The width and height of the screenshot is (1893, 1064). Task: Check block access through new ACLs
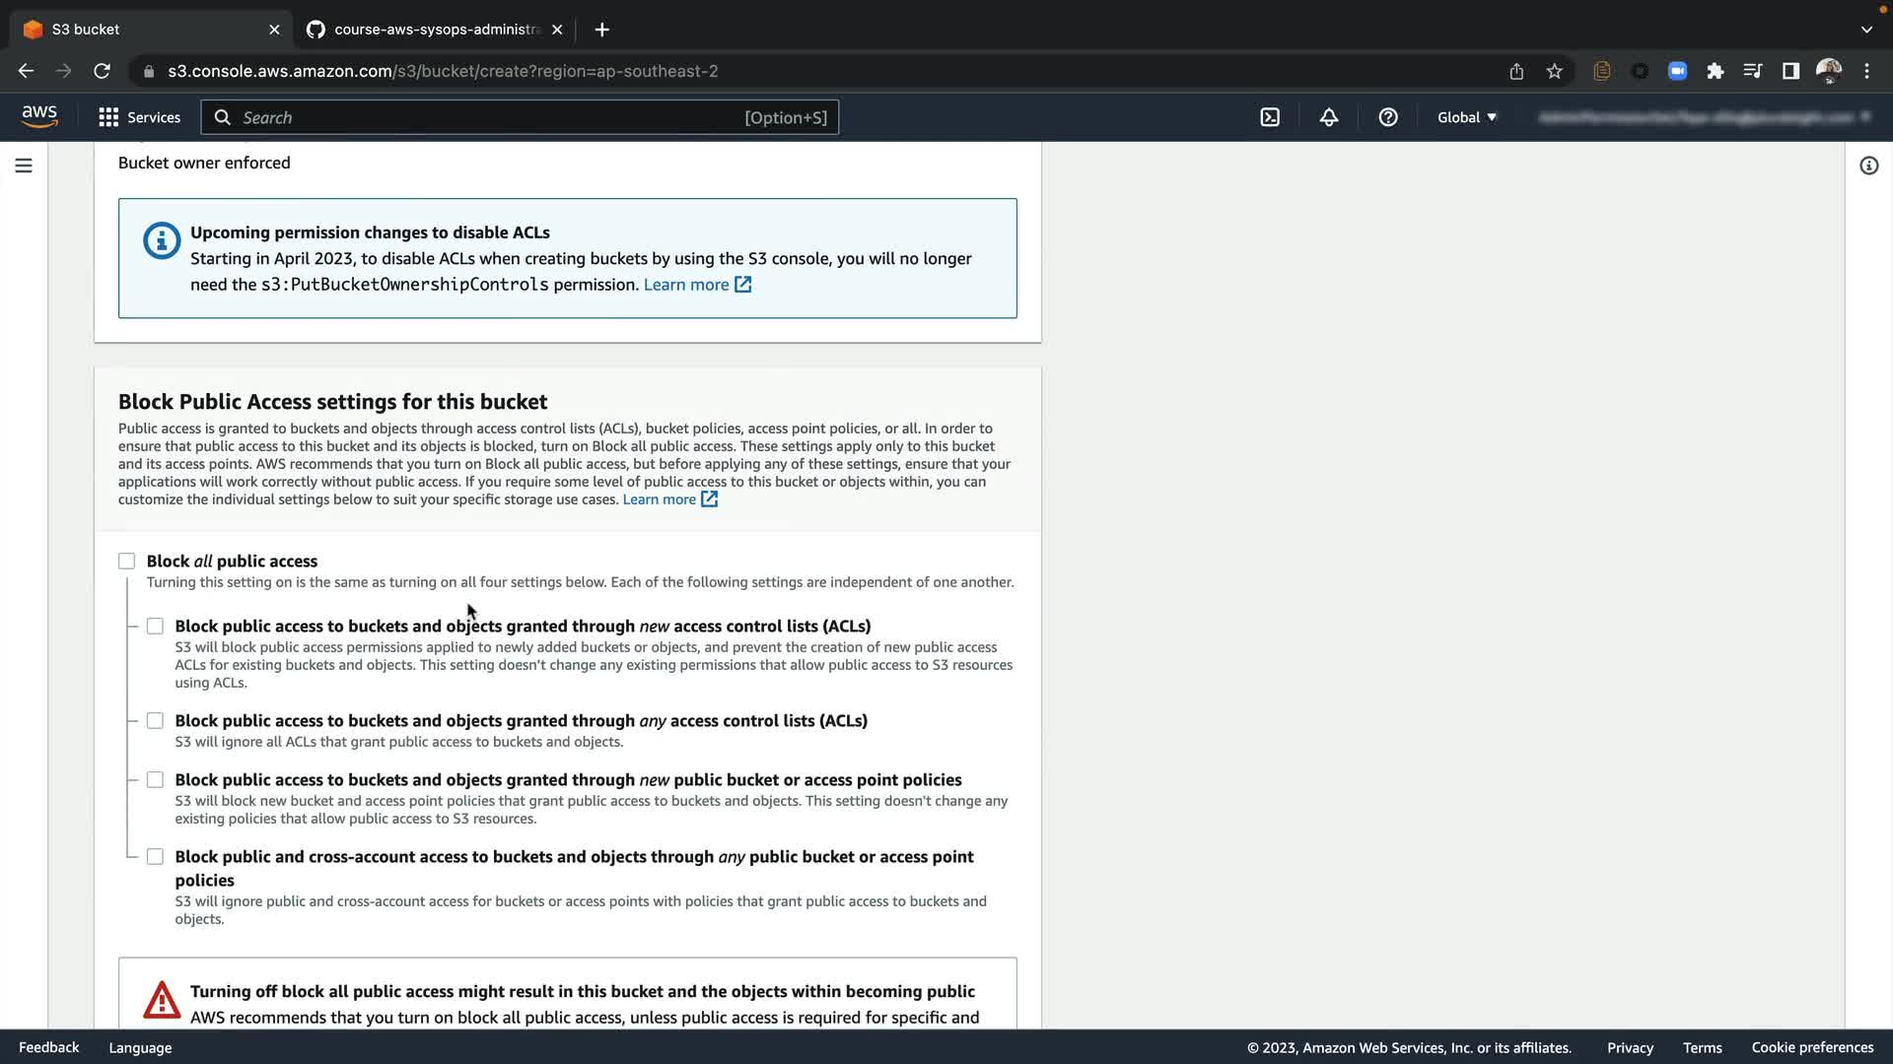click(x=155, y=627)
